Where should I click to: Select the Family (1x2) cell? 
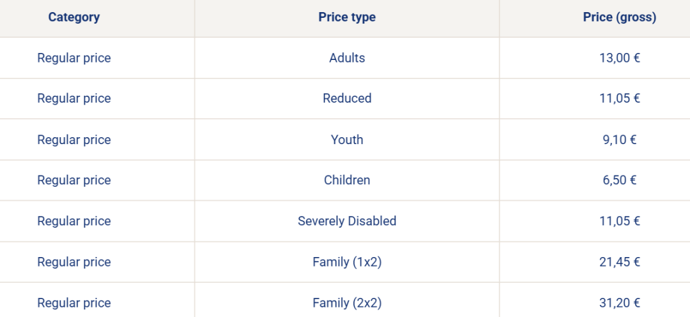coord(347,262)
